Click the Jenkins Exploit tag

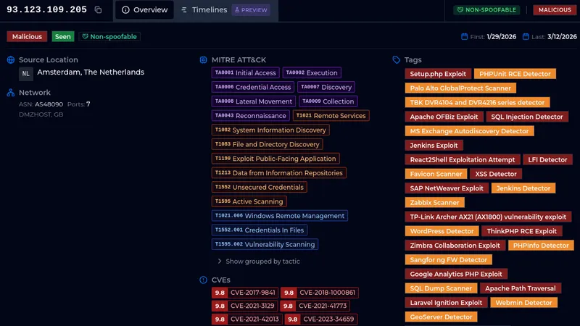tap(434, 146)
